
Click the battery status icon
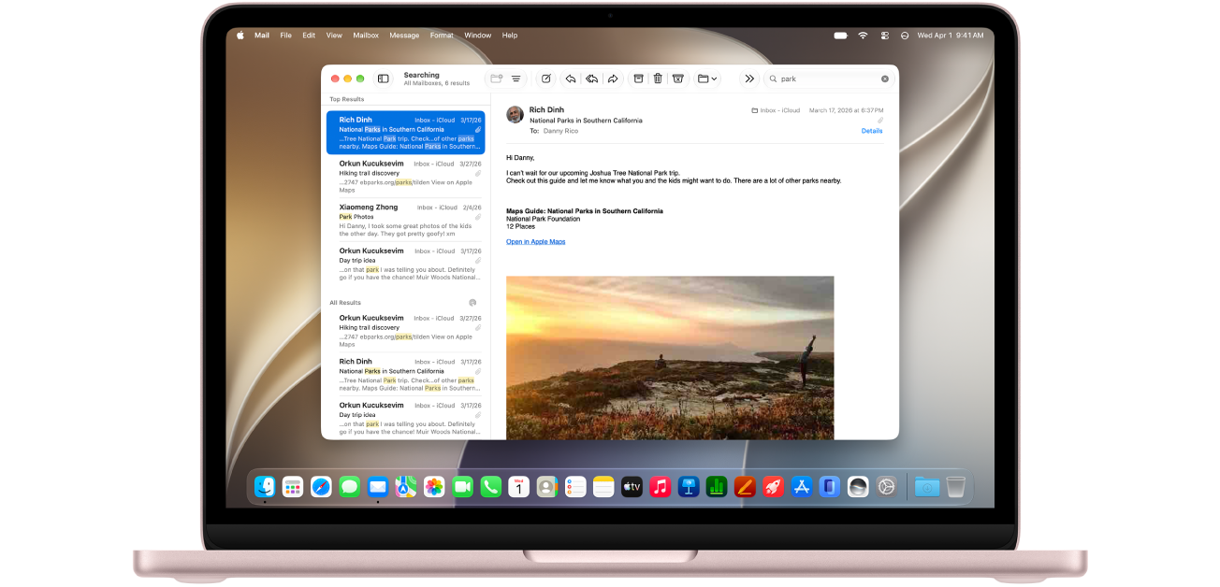[840, 36]
